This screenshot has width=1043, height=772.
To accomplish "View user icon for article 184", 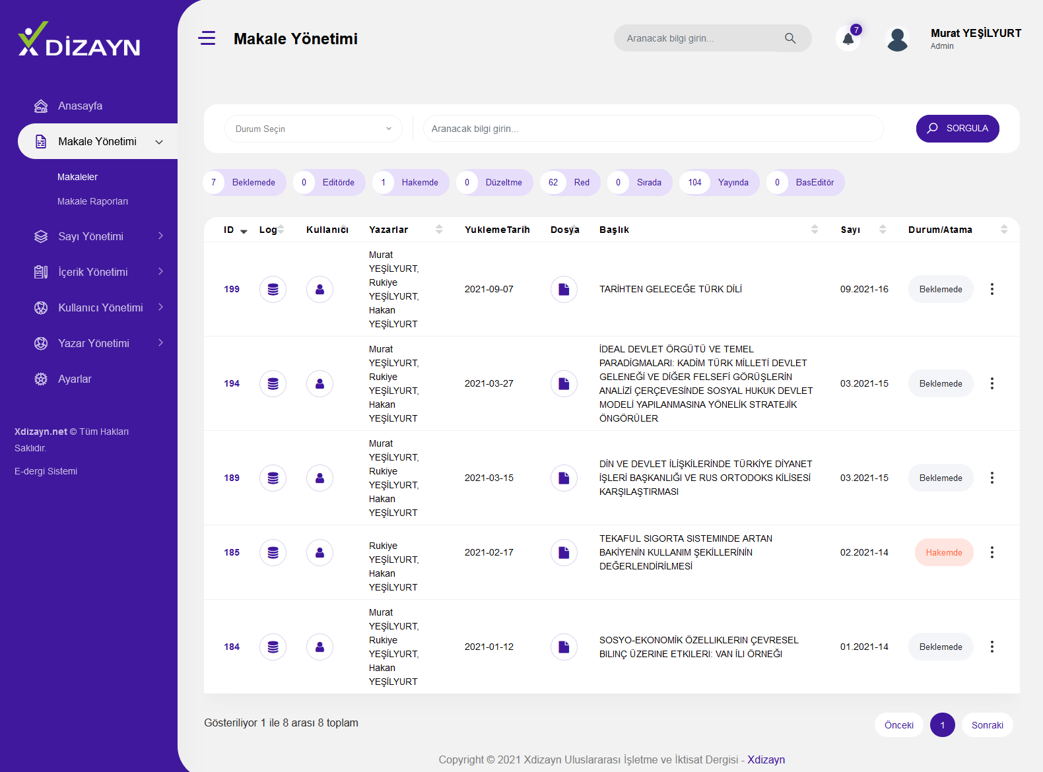I will [320, 647].
